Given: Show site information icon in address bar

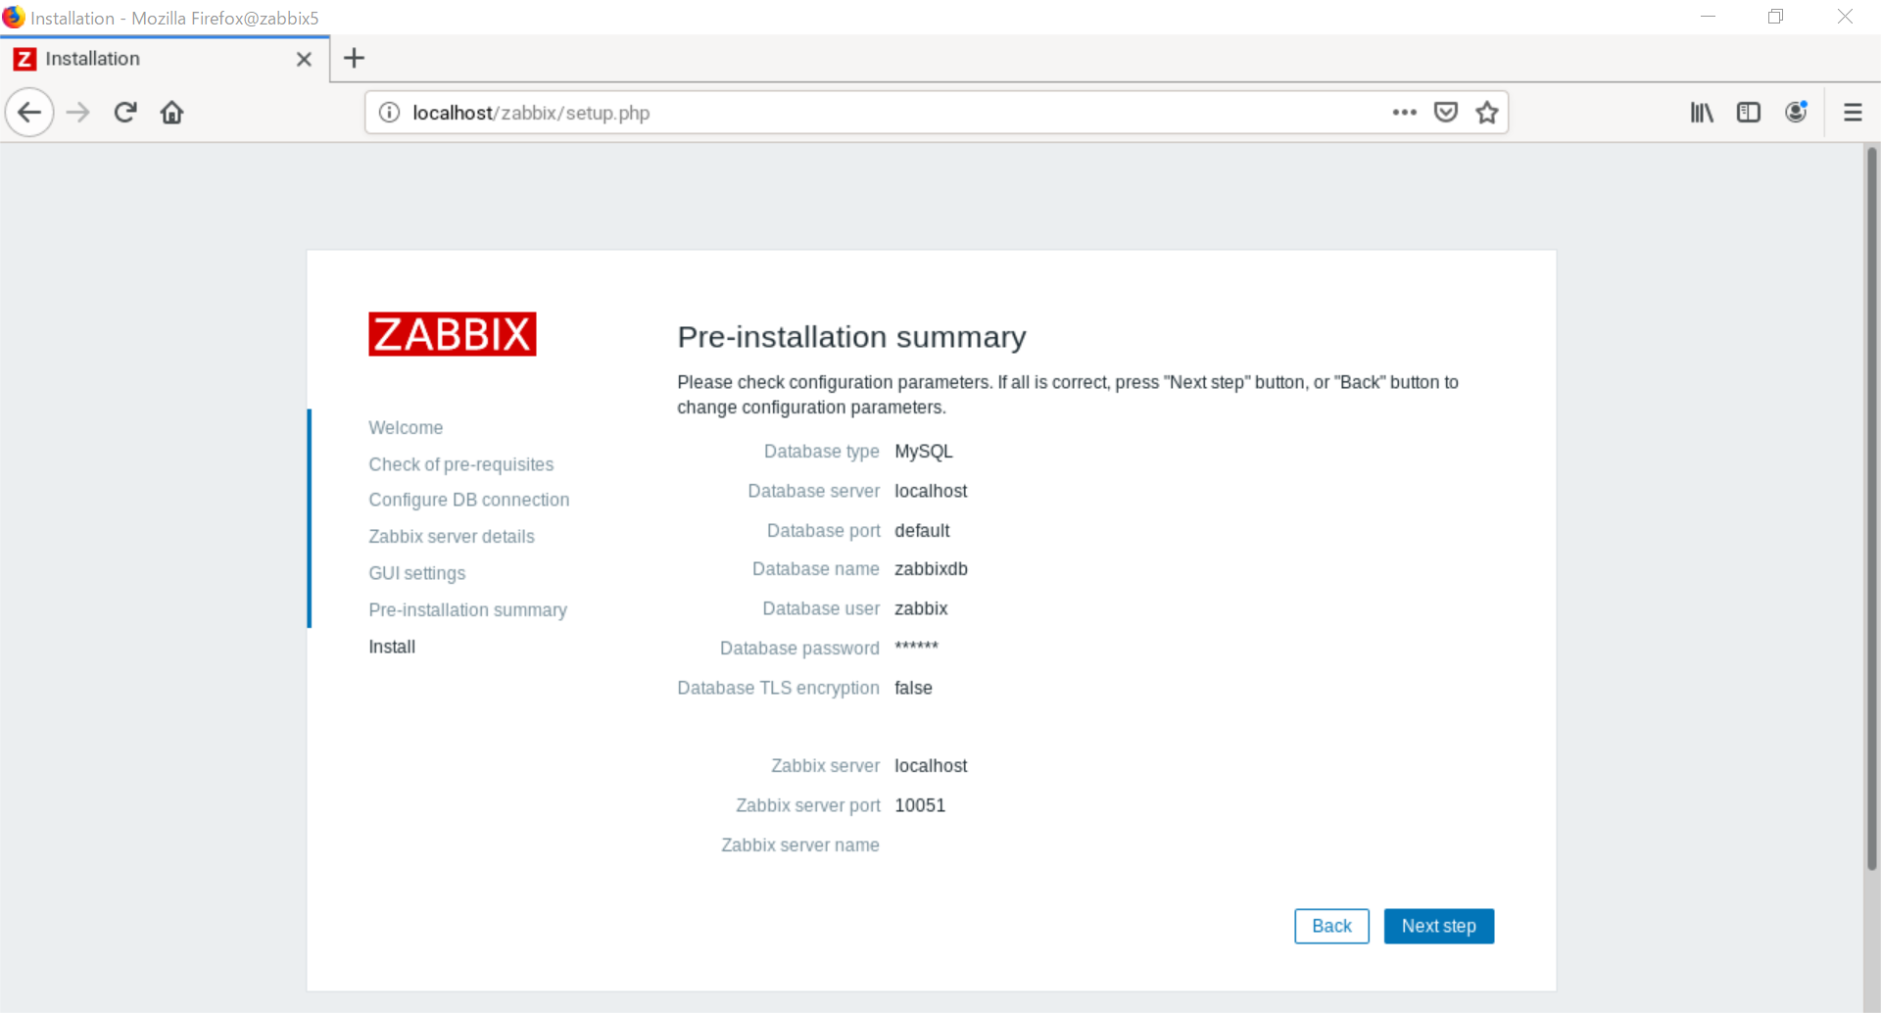Looking at the screenshot, I should pyautogui.click(x=389, y=113).
